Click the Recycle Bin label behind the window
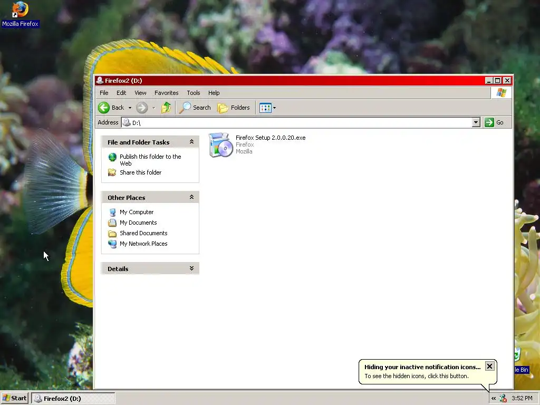The image size is (540, 405). pos(522,370)
